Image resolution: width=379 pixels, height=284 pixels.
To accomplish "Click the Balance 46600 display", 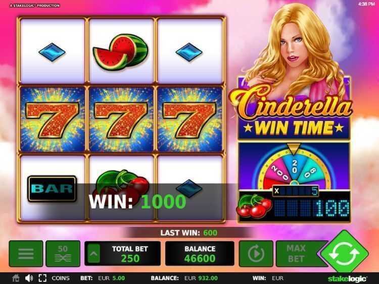I will [200, 254].
